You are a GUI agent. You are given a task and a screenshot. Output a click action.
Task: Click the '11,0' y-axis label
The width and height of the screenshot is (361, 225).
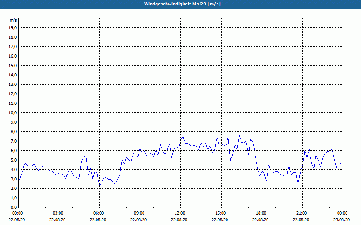point(13,103)
